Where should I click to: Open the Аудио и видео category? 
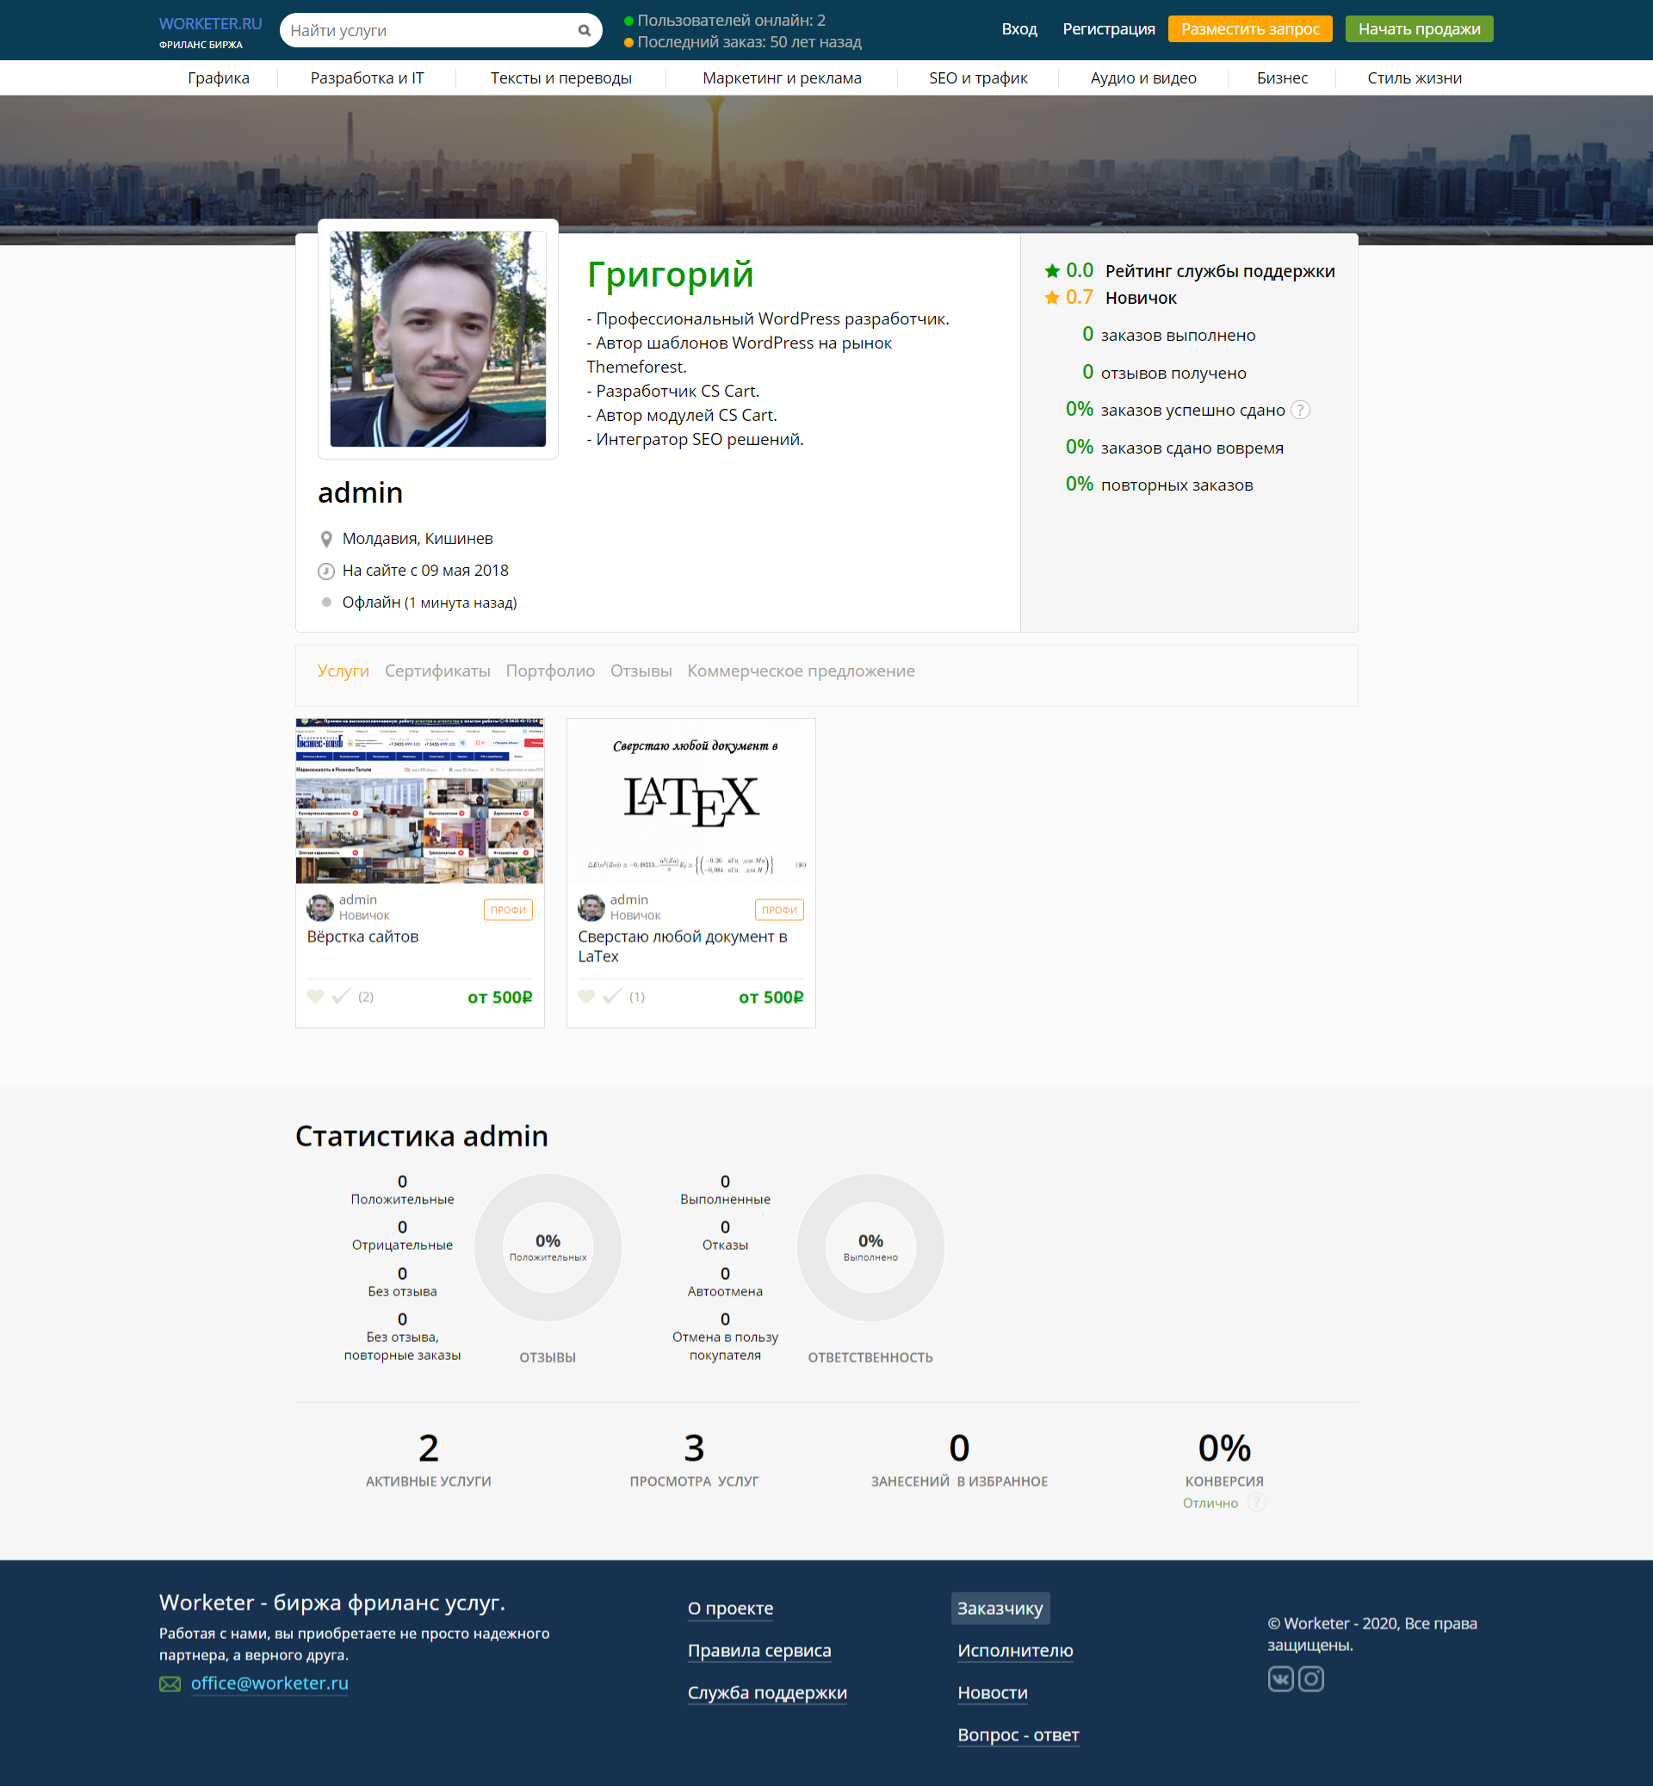tap(1142, 77)
